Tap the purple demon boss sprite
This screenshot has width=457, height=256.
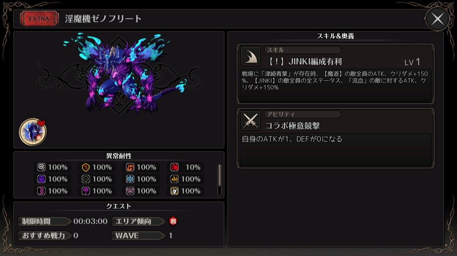[x=126, y=73]
